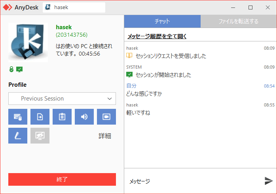Click hasek's avatar image

coord(28,43)
